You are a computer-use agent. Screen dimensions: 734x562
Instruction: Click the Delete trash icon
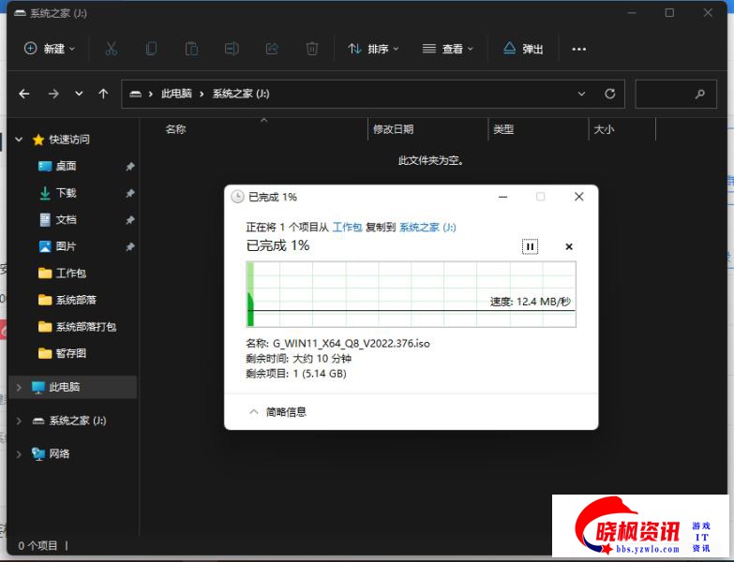[312, 49]
